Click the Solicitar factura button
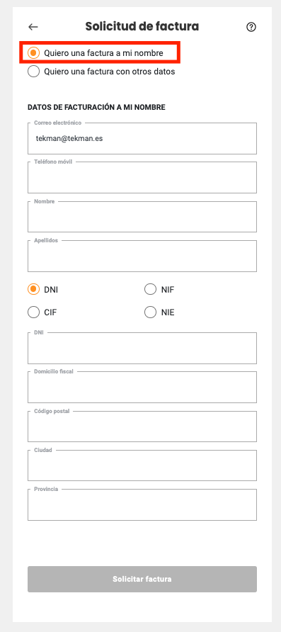The height and width of the screenshot is (632, 281). pos(142,579)
